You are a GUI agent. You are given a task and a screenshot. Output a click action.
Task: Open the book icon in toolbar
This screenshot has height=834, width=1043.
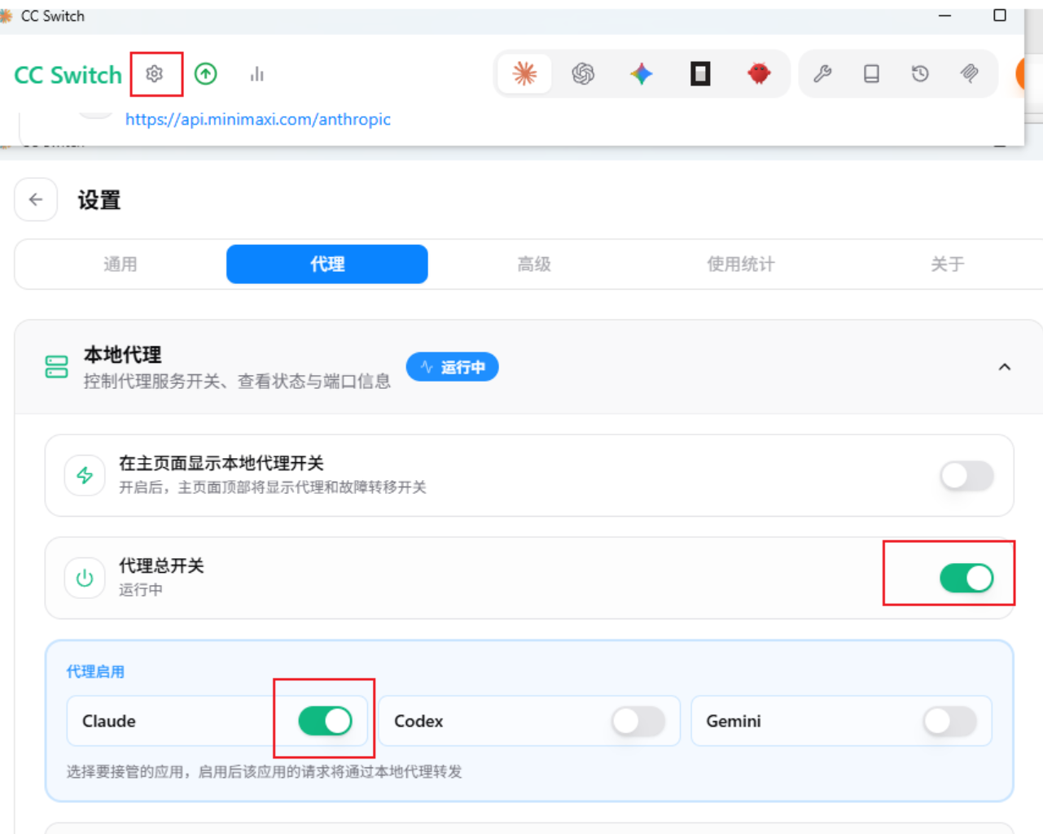point(871,74)
